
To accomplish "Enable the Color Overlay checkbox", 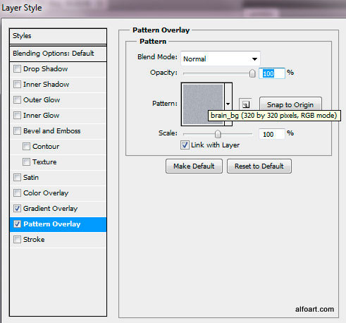I will [x=17, y=193].
